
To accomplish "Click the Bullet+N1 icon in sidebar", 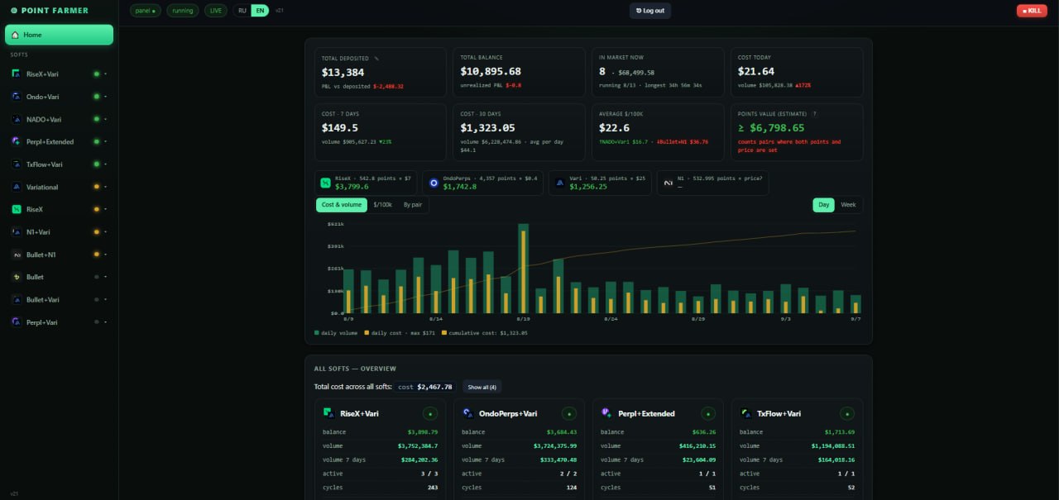I will 16,255.
